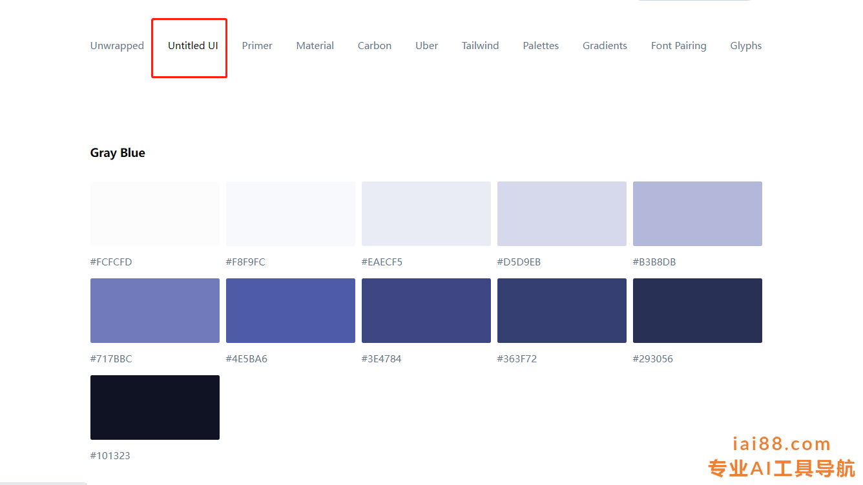Viewport: 863px width, 485px height.
Task: Choose the #EAECF5 color swatch
Action: coord(426,214)
